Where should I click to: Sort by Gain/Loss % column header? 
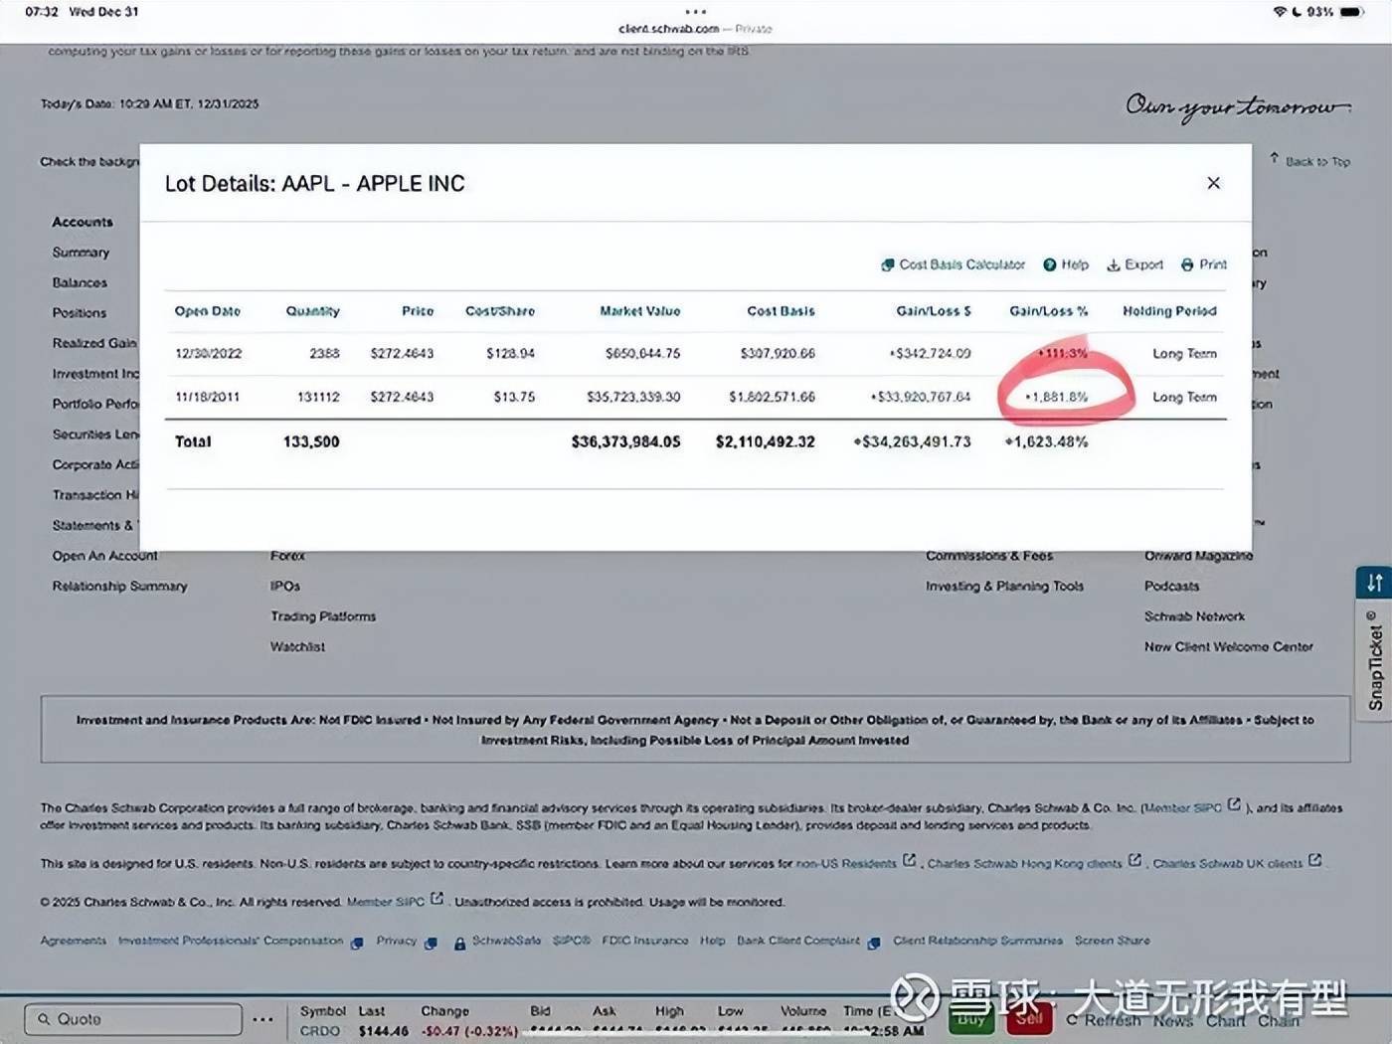(x=1048, y=311)
